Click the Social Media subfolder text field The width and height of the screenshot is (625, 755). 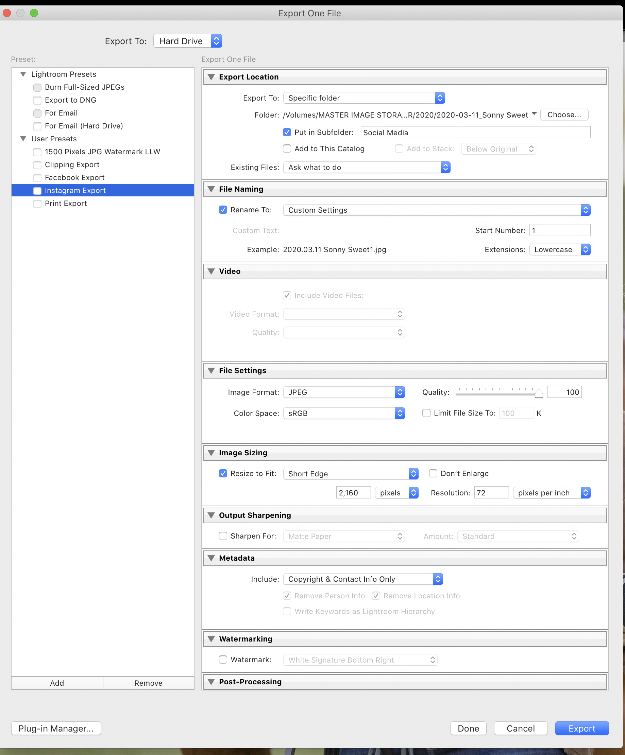point(475,133)
